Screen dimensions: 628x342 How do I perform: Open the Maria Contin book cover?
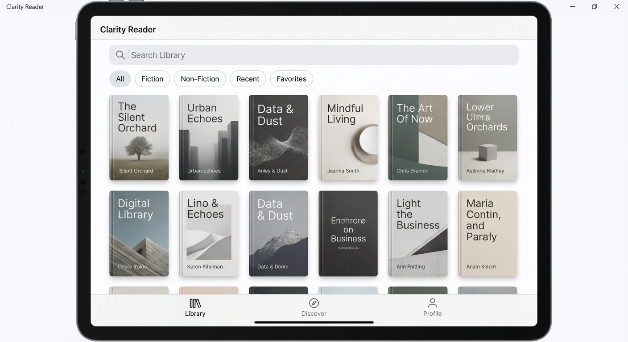(x=487, y=233)
